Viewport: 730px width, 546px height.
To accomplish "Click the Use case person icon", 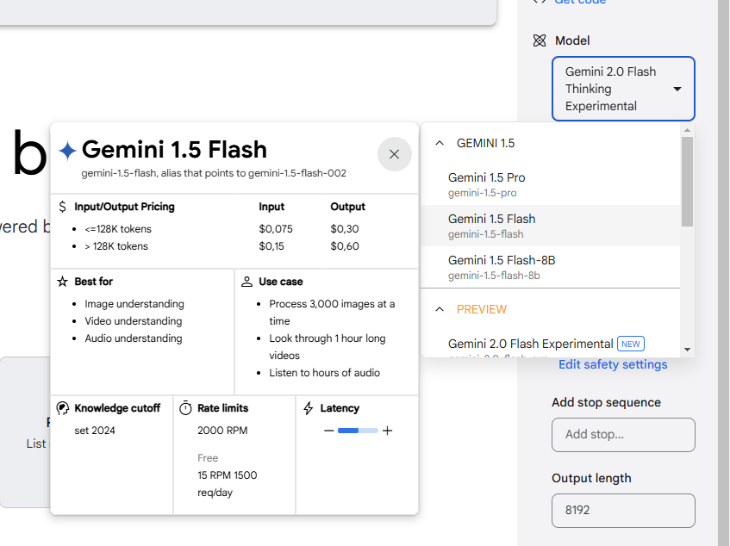I will [246, 282].
